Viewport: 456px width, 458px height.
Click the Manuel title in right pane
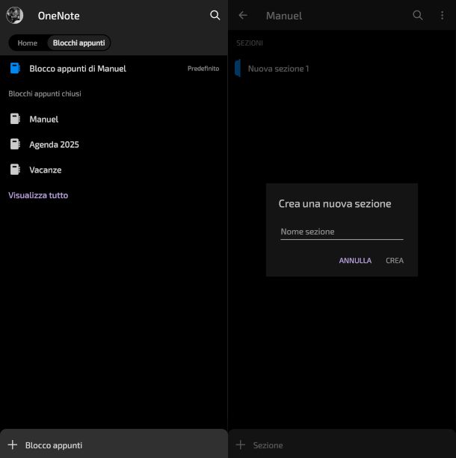[284, 16]
